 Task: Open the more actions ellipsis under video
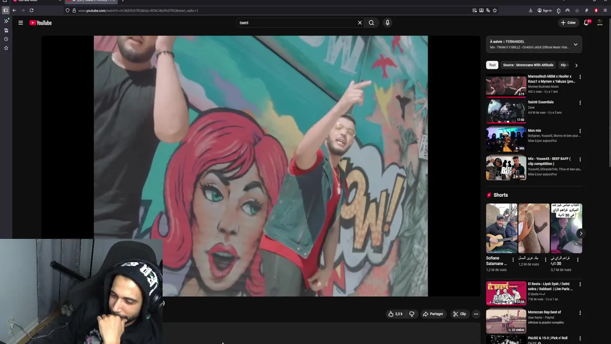476,314
